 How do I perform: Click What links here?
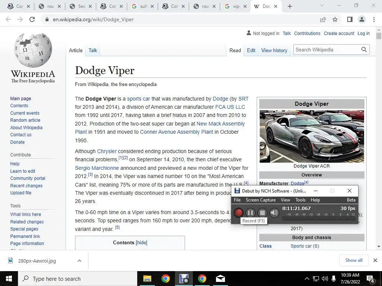(x=26, y=214)
